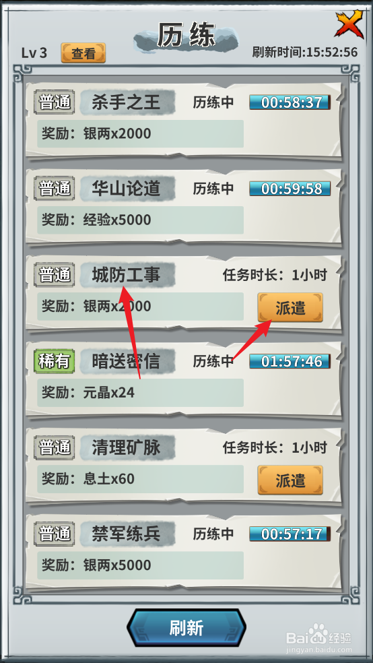Click the 查看 button next to Lv 3
Image resolution: width=373 pixels, height=663 pixels.
[x=83, y=53]
